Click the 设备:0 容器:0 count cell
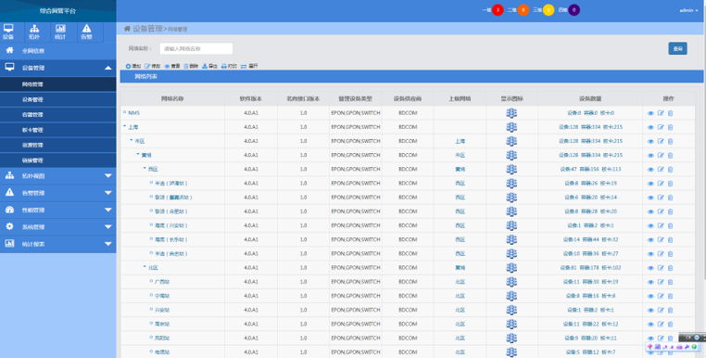This screenshot has width=706, height=358. tap(590, 113)
